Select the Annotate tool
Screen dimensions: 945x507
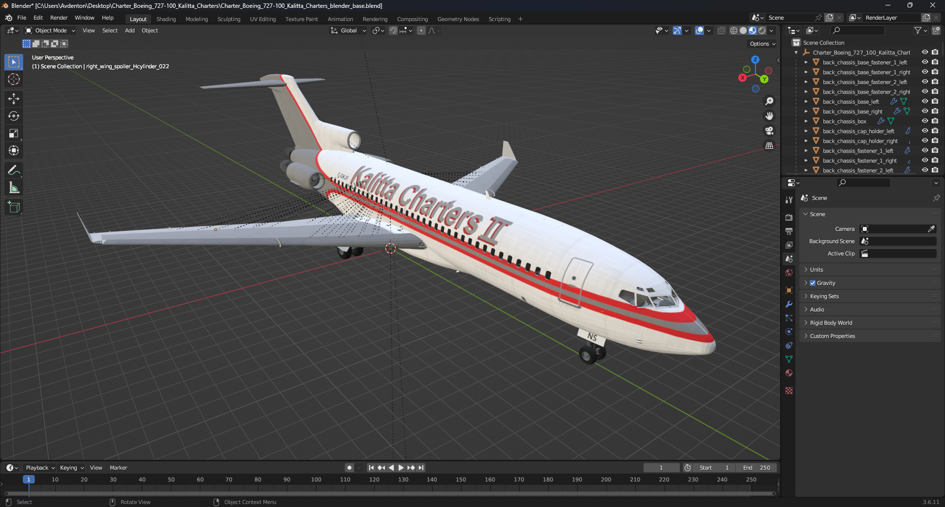[x=14, y=170]
